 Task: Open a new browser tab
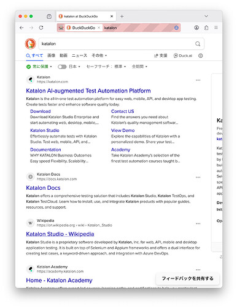pos(122,16)
